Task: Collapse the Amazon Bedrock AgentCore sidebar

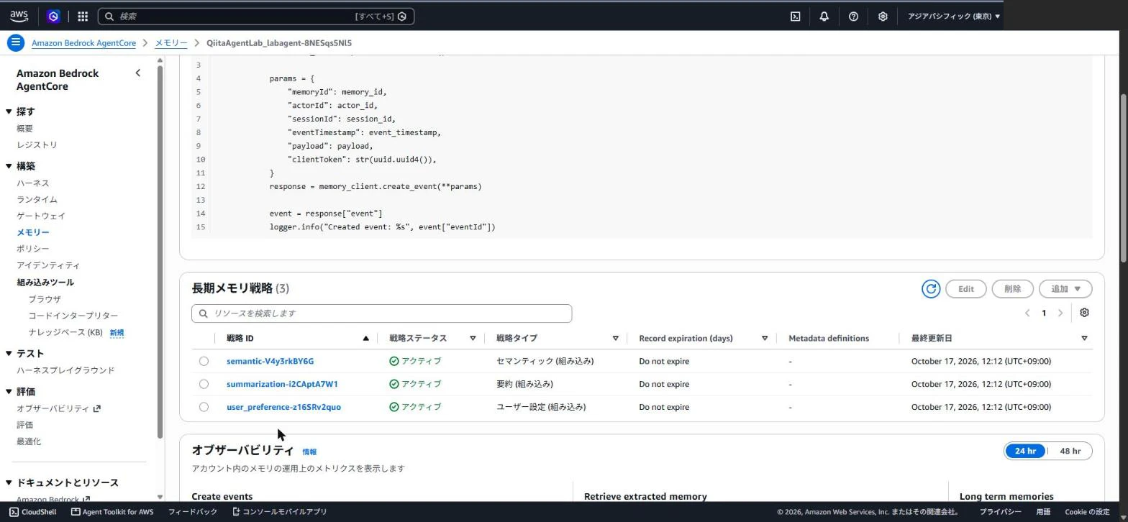Action: 138,73
